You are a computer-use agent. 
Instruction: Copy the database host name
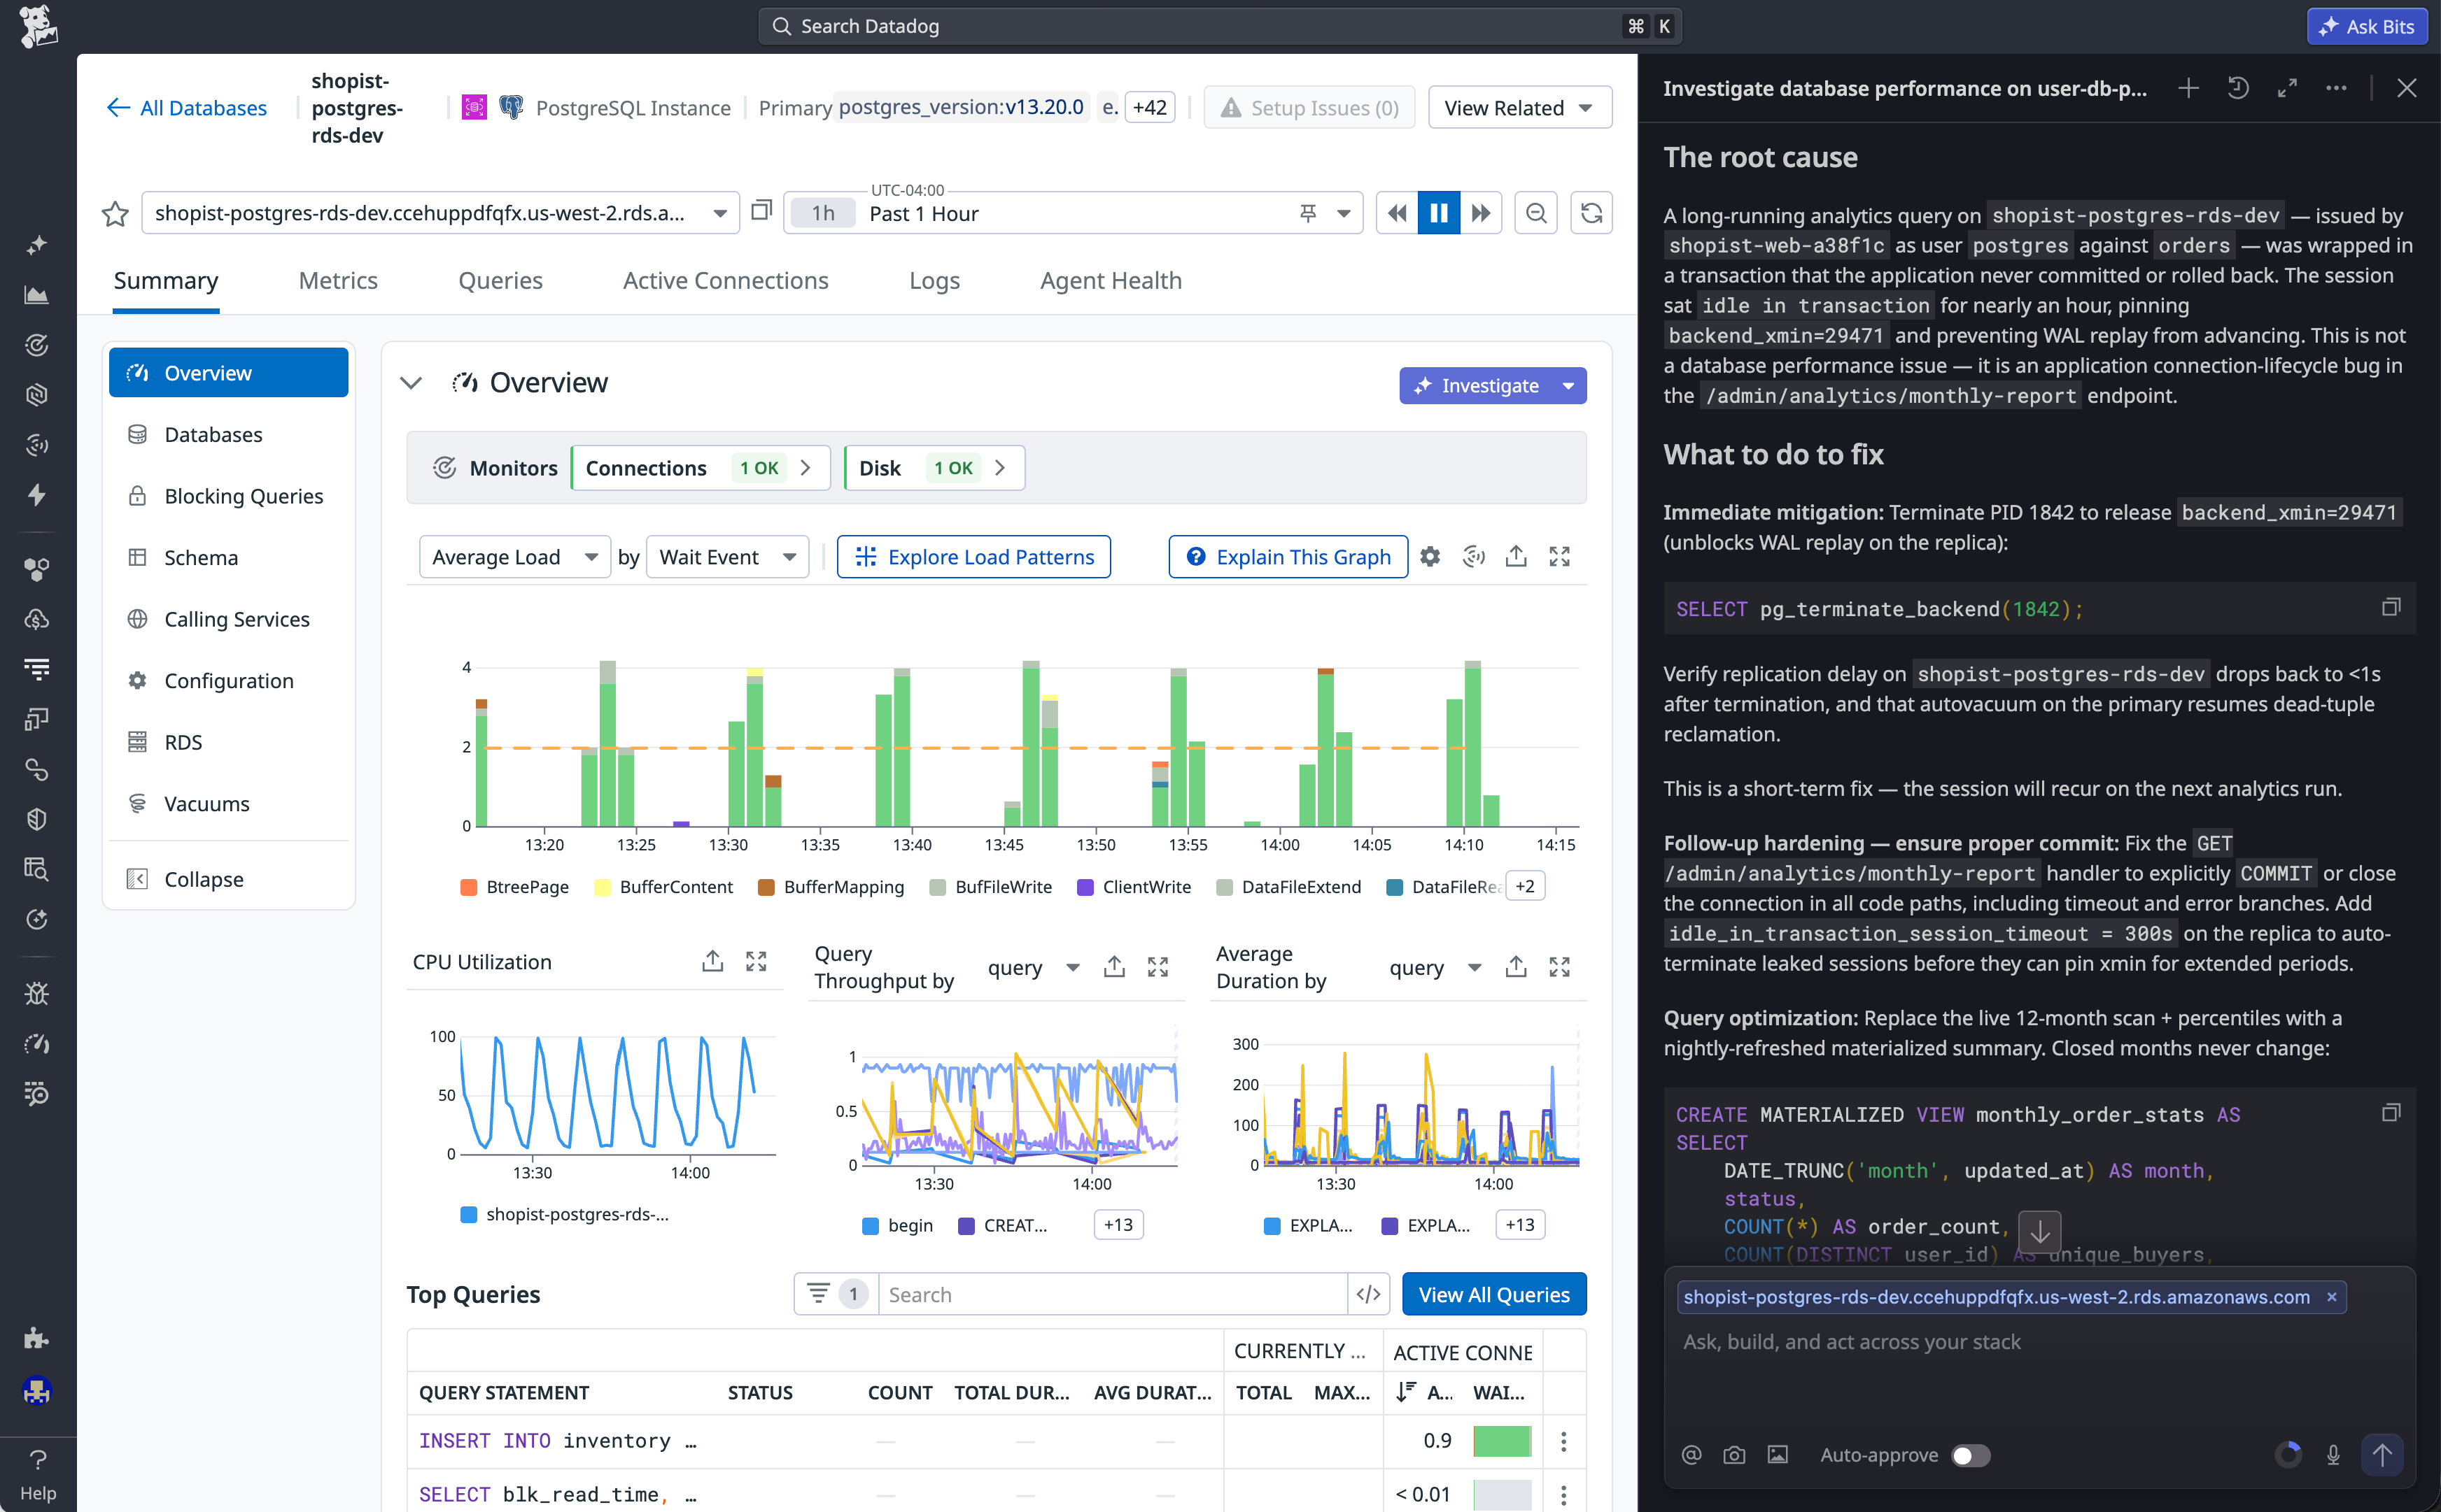(761, 210)
